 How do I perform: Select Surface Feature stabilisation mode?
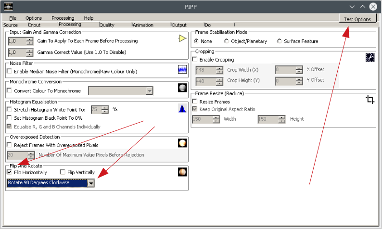point(280,41)
